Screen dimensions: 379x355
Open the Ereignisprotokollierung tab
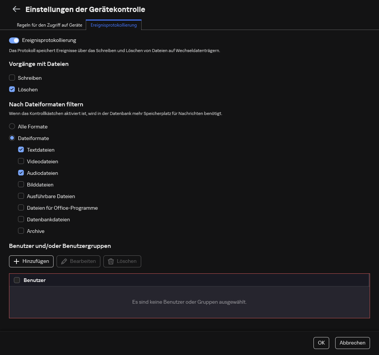(113, 25)
